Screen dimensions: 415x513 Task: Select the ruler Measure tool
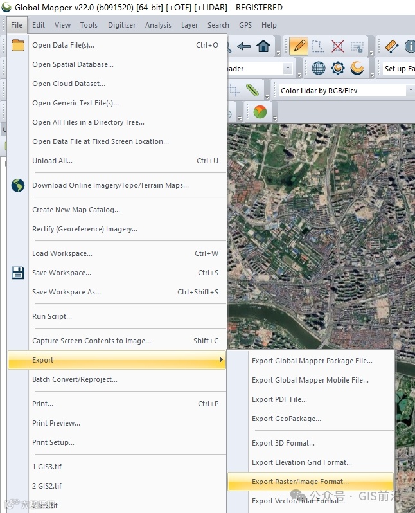[391, 46]
